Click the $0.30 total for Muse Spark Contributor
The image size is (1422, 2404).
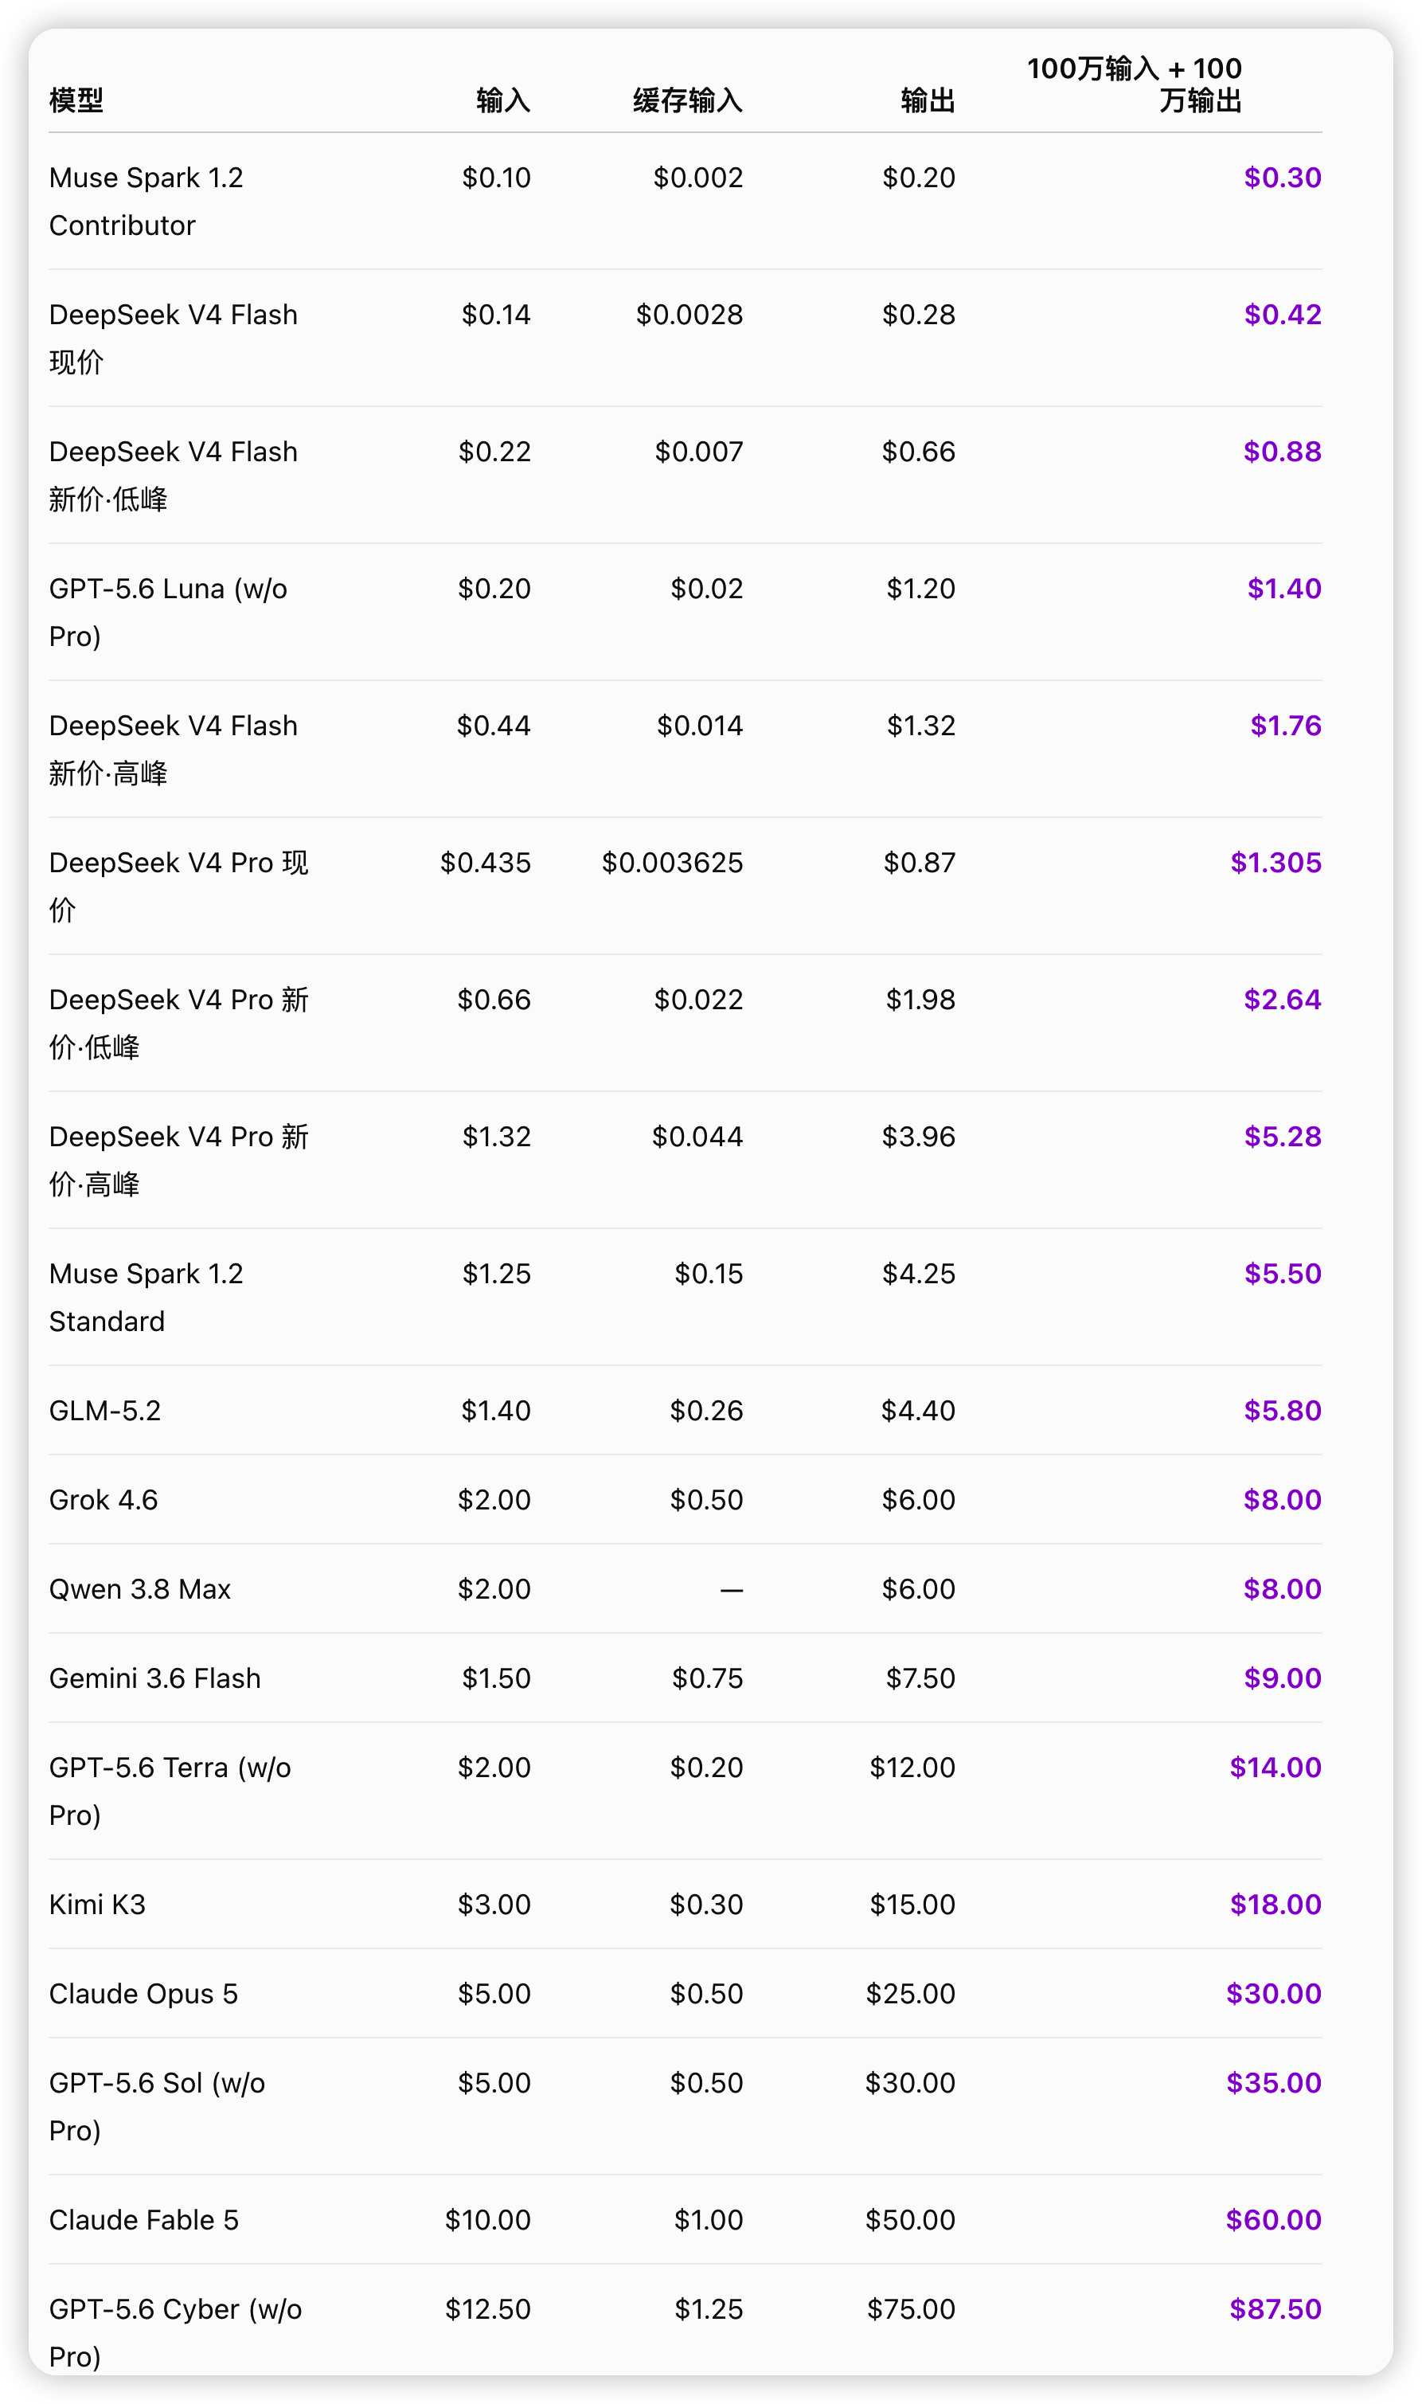click(1282, 178)
